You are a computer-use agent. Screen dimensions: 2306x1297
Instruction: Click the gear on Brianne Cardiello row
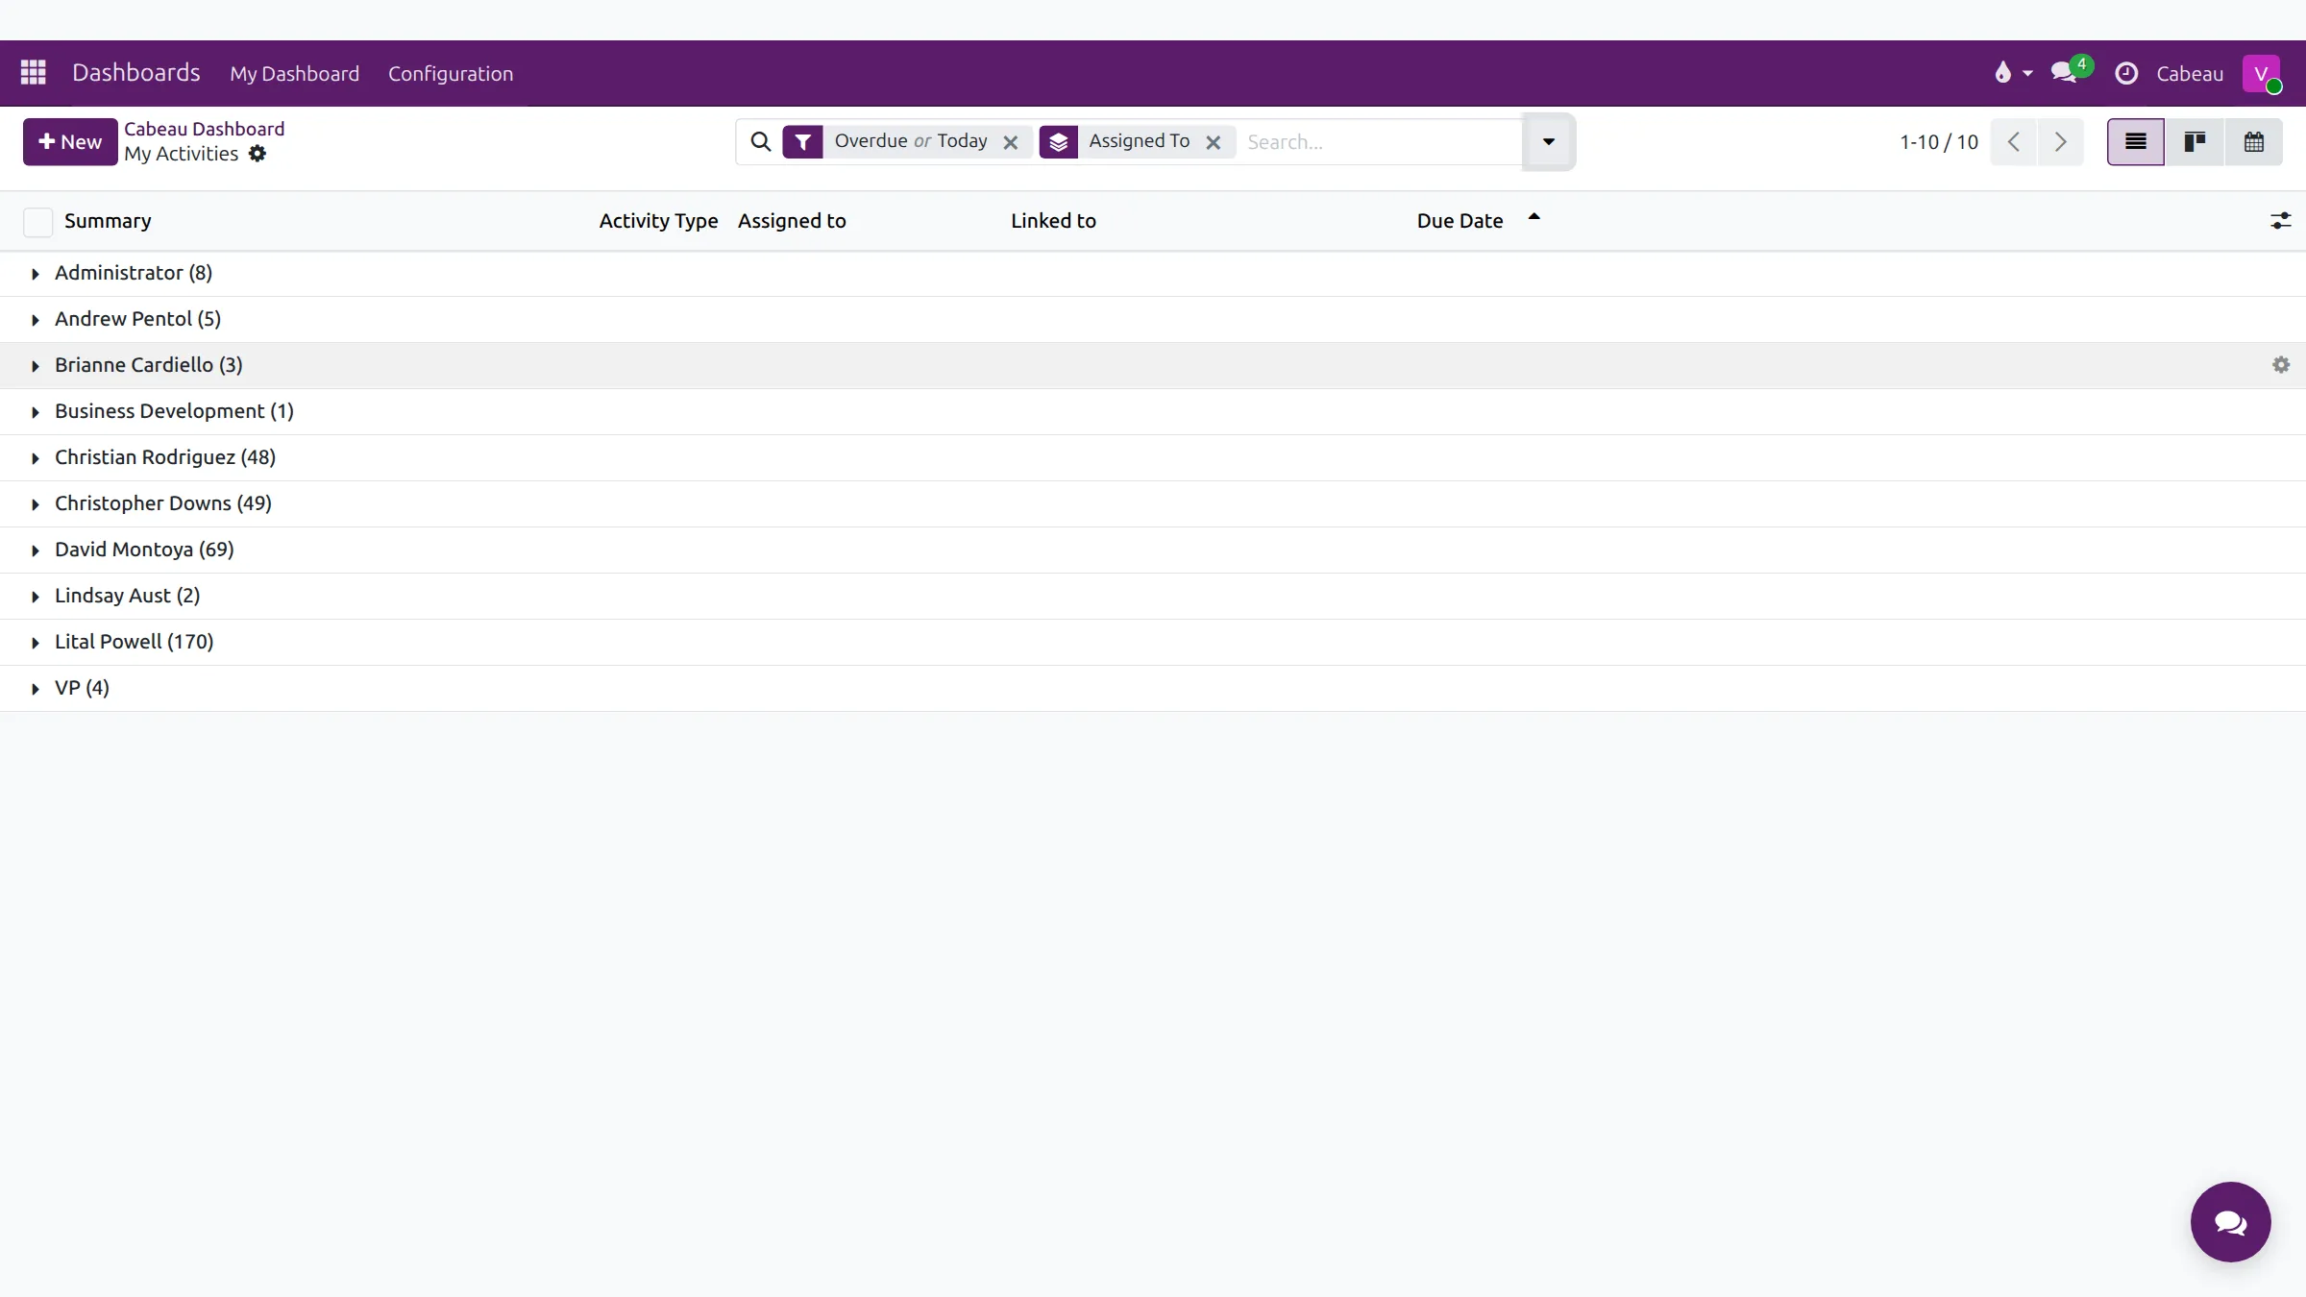point(2281,365)
